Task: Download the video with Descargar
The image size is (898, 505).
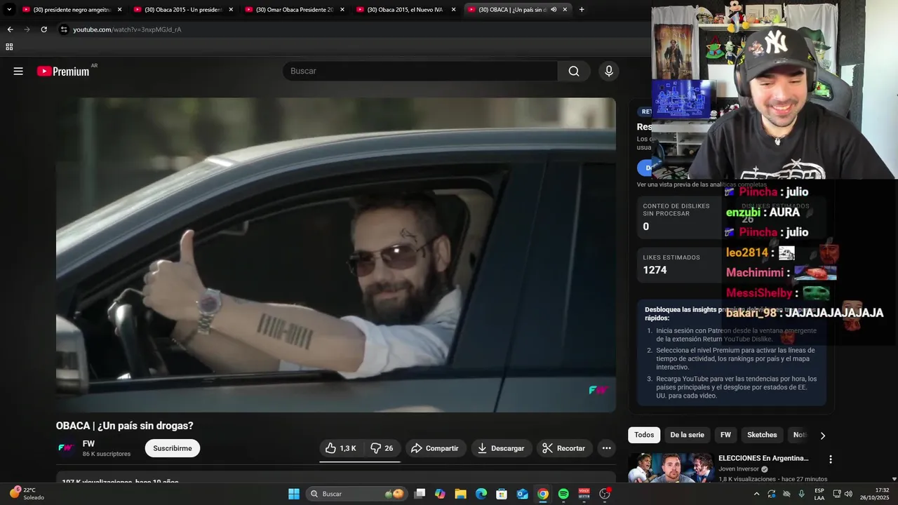Action: (501, 448)
